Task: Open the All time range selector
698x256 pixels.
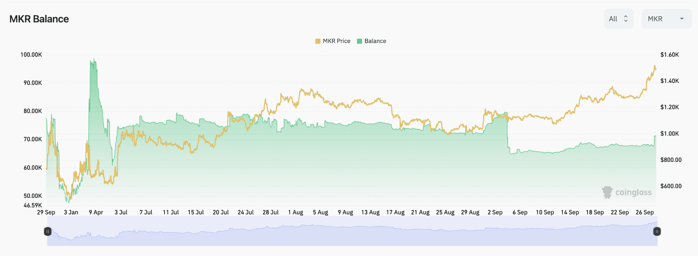Action: (619, 18)
